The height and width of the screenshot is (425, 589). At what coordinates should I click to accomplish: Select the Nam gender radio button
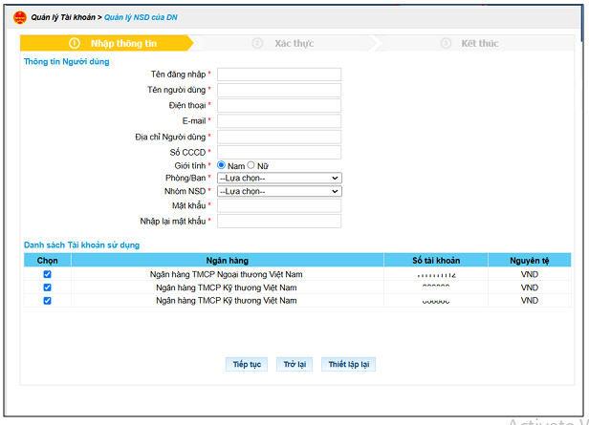(221, 165)
